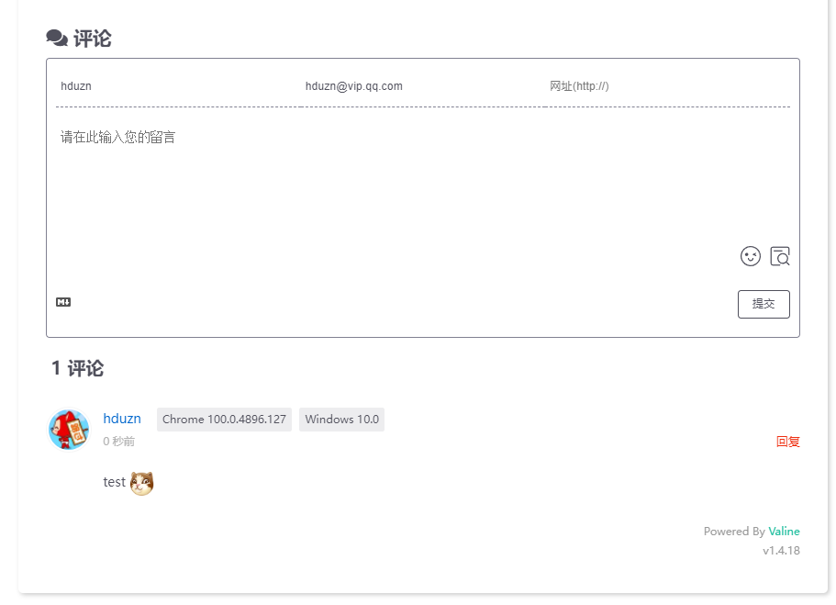Screen dimensions: 836x605
Task: Click the red 回复 reply link
Action: pos(787,442)
